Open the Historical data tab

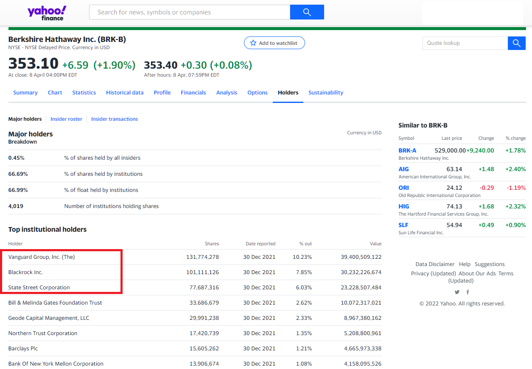[125, 93]
